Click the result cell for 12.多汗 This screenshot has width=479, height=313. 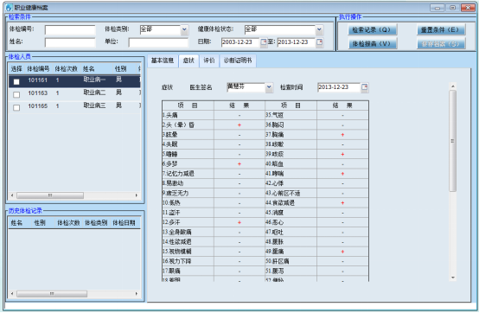pyautogui.click(x=239, y=222)
